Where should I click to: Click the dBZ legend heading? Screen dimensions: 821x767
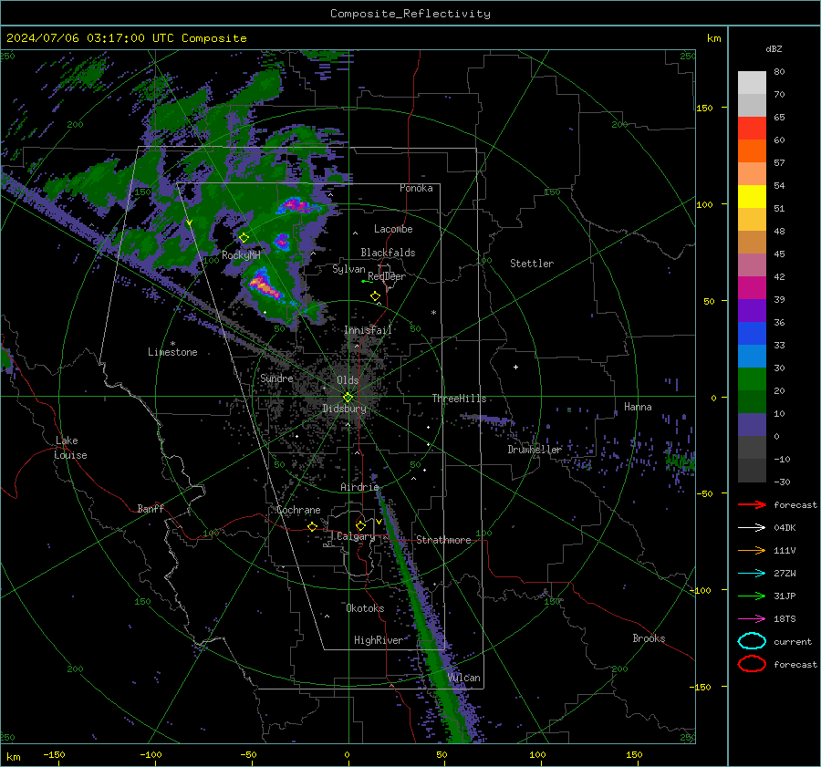coord(774,49)
